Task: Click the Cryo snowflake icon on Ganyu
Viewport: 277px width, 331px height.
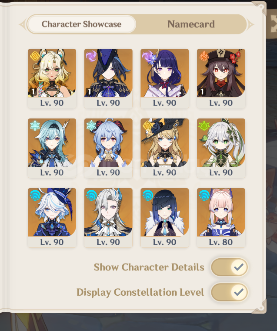Action: 91,125
